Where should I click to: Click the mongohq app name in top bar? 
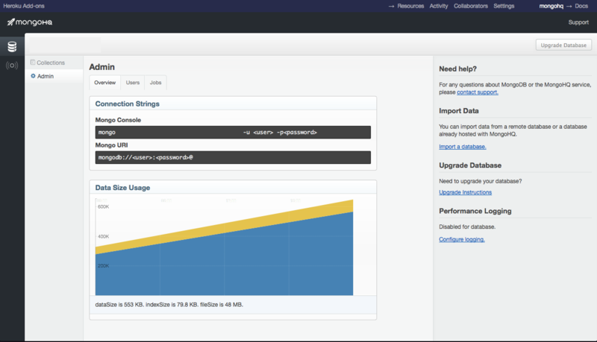pos(551,6)
